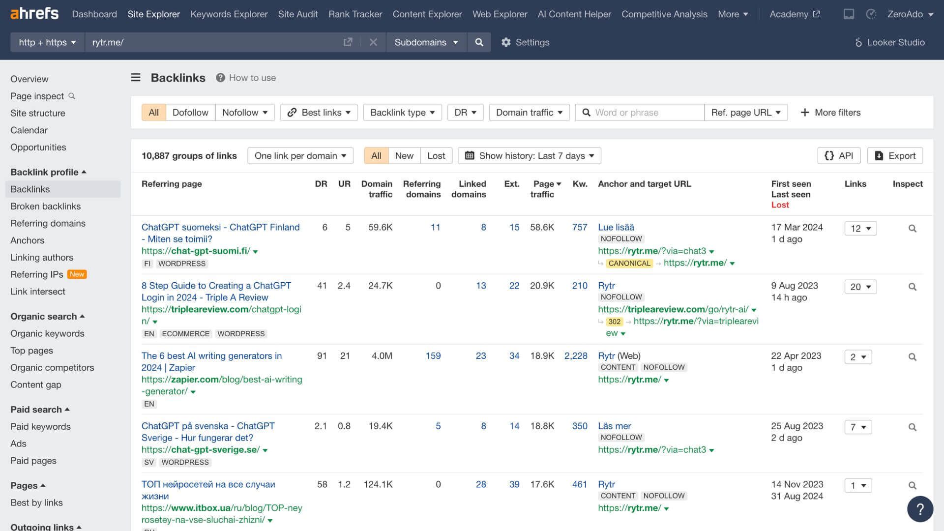Inspect the chat-gpt-suomi.fi backlink row

pyautogui.click(x=912, y=229)
